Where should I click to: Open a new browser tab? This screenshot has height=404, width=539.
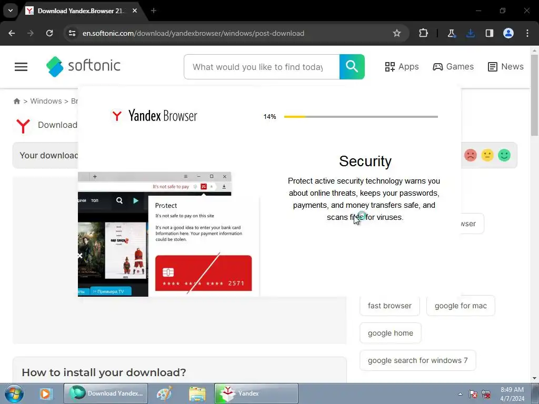point(154,11)
